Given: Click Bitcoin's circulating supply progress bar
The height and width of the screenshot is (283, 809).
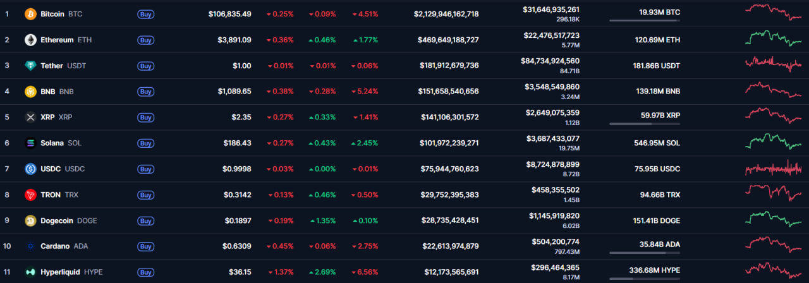Looking at the screenshot, I should click(x=645, y=20).
